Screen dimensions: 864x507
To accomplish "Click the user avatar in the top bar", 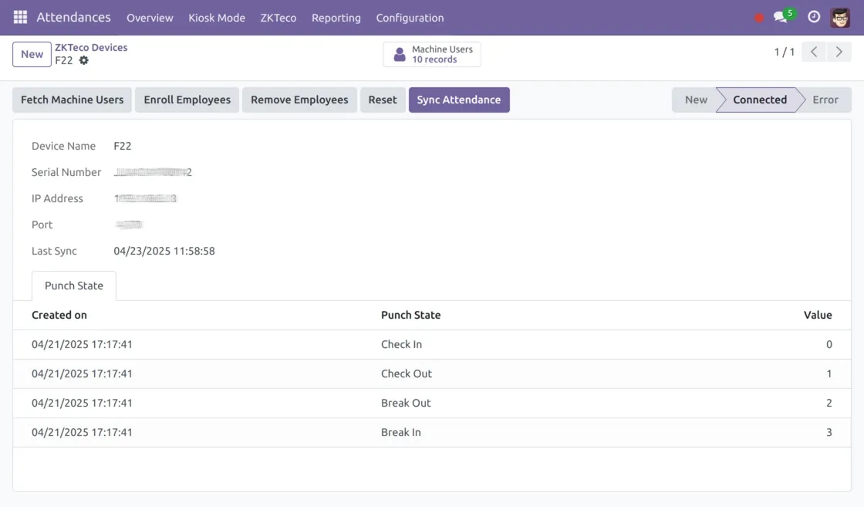I will (x=840, y=17).
